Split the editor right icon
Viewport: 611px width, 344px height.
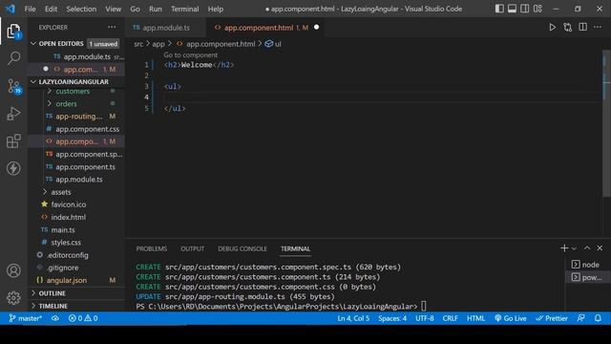click(582, 28)
